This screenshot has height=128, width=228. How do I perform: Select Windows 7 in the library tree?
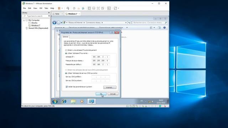point(36,25)
